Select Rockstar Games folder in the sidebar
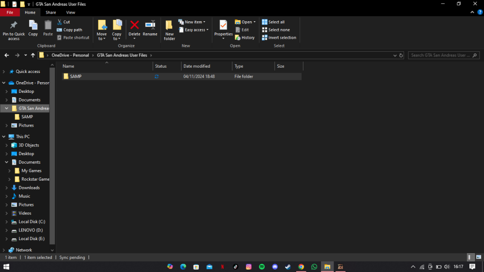 pos(35,179)
